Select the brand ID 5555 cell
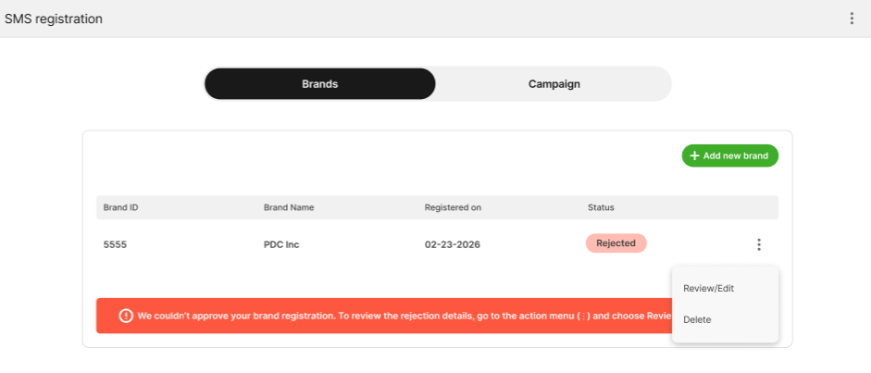871x373 pixels. (x=115, y=244)
